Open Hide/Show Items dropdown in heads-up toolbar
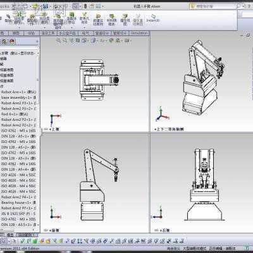 102,40
